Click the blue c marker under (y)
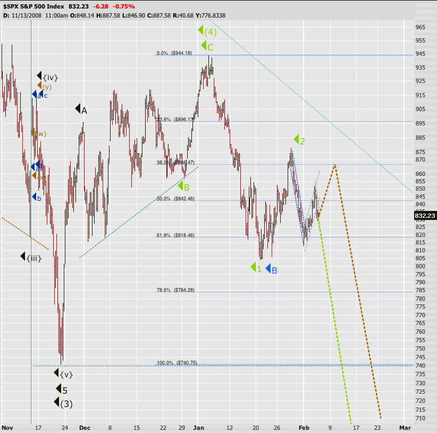 coord(43,95)
